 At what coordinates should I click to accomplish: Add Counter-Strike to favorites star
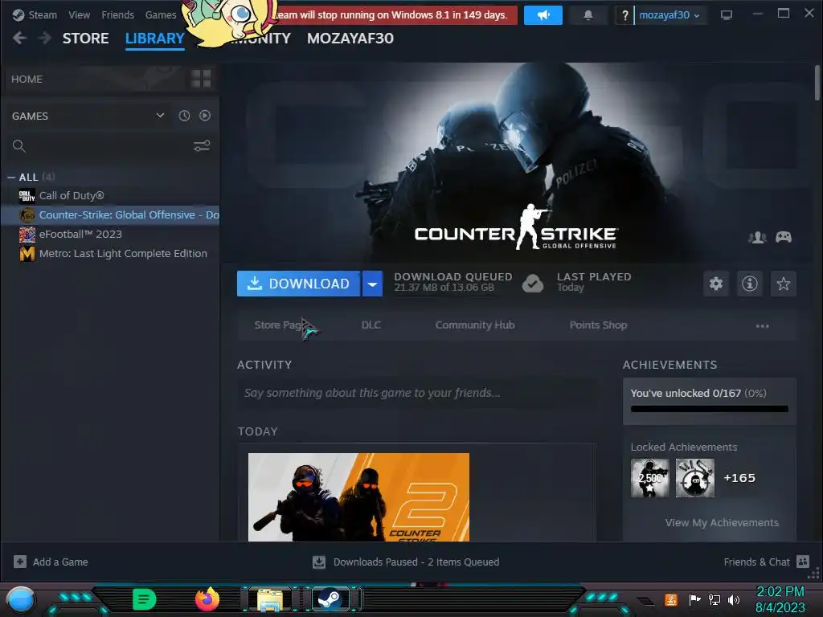click(x=783, y=284)
